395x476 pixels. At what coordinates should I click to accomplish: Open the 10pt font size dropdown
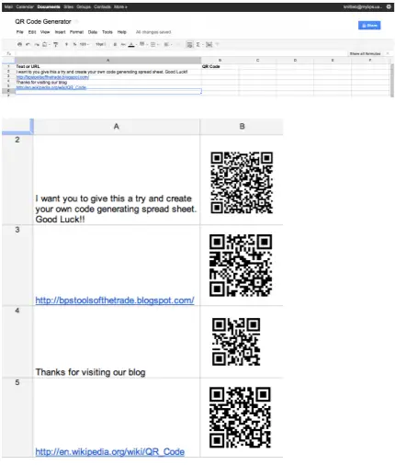pos(100,44)
